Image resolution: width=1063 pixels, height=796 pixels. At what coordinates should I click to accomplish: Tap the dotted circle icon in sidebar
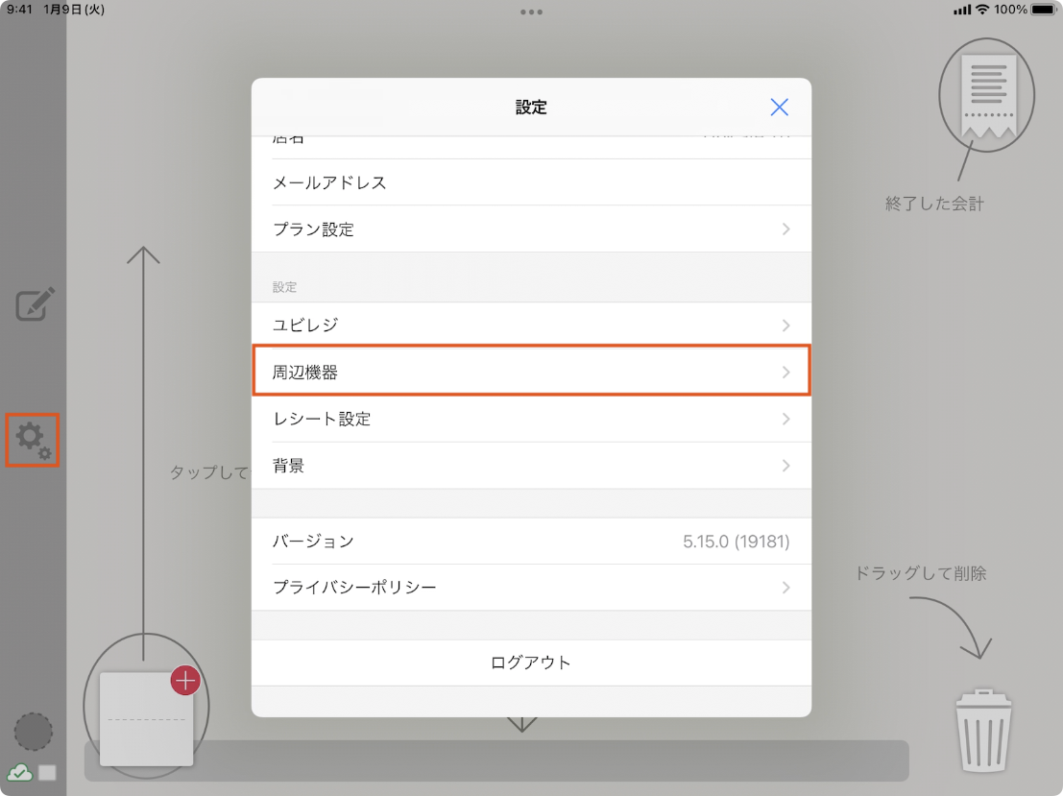[34, 732]
